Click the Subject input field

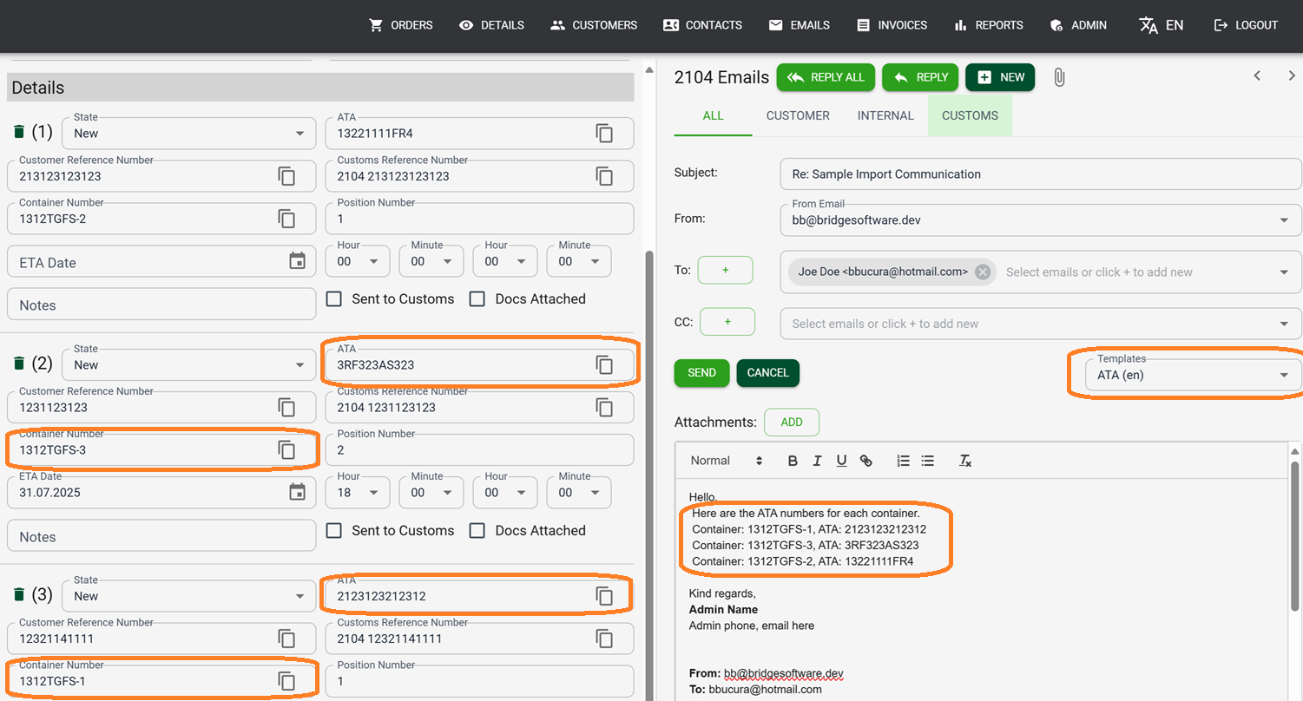click(1040, 174)
